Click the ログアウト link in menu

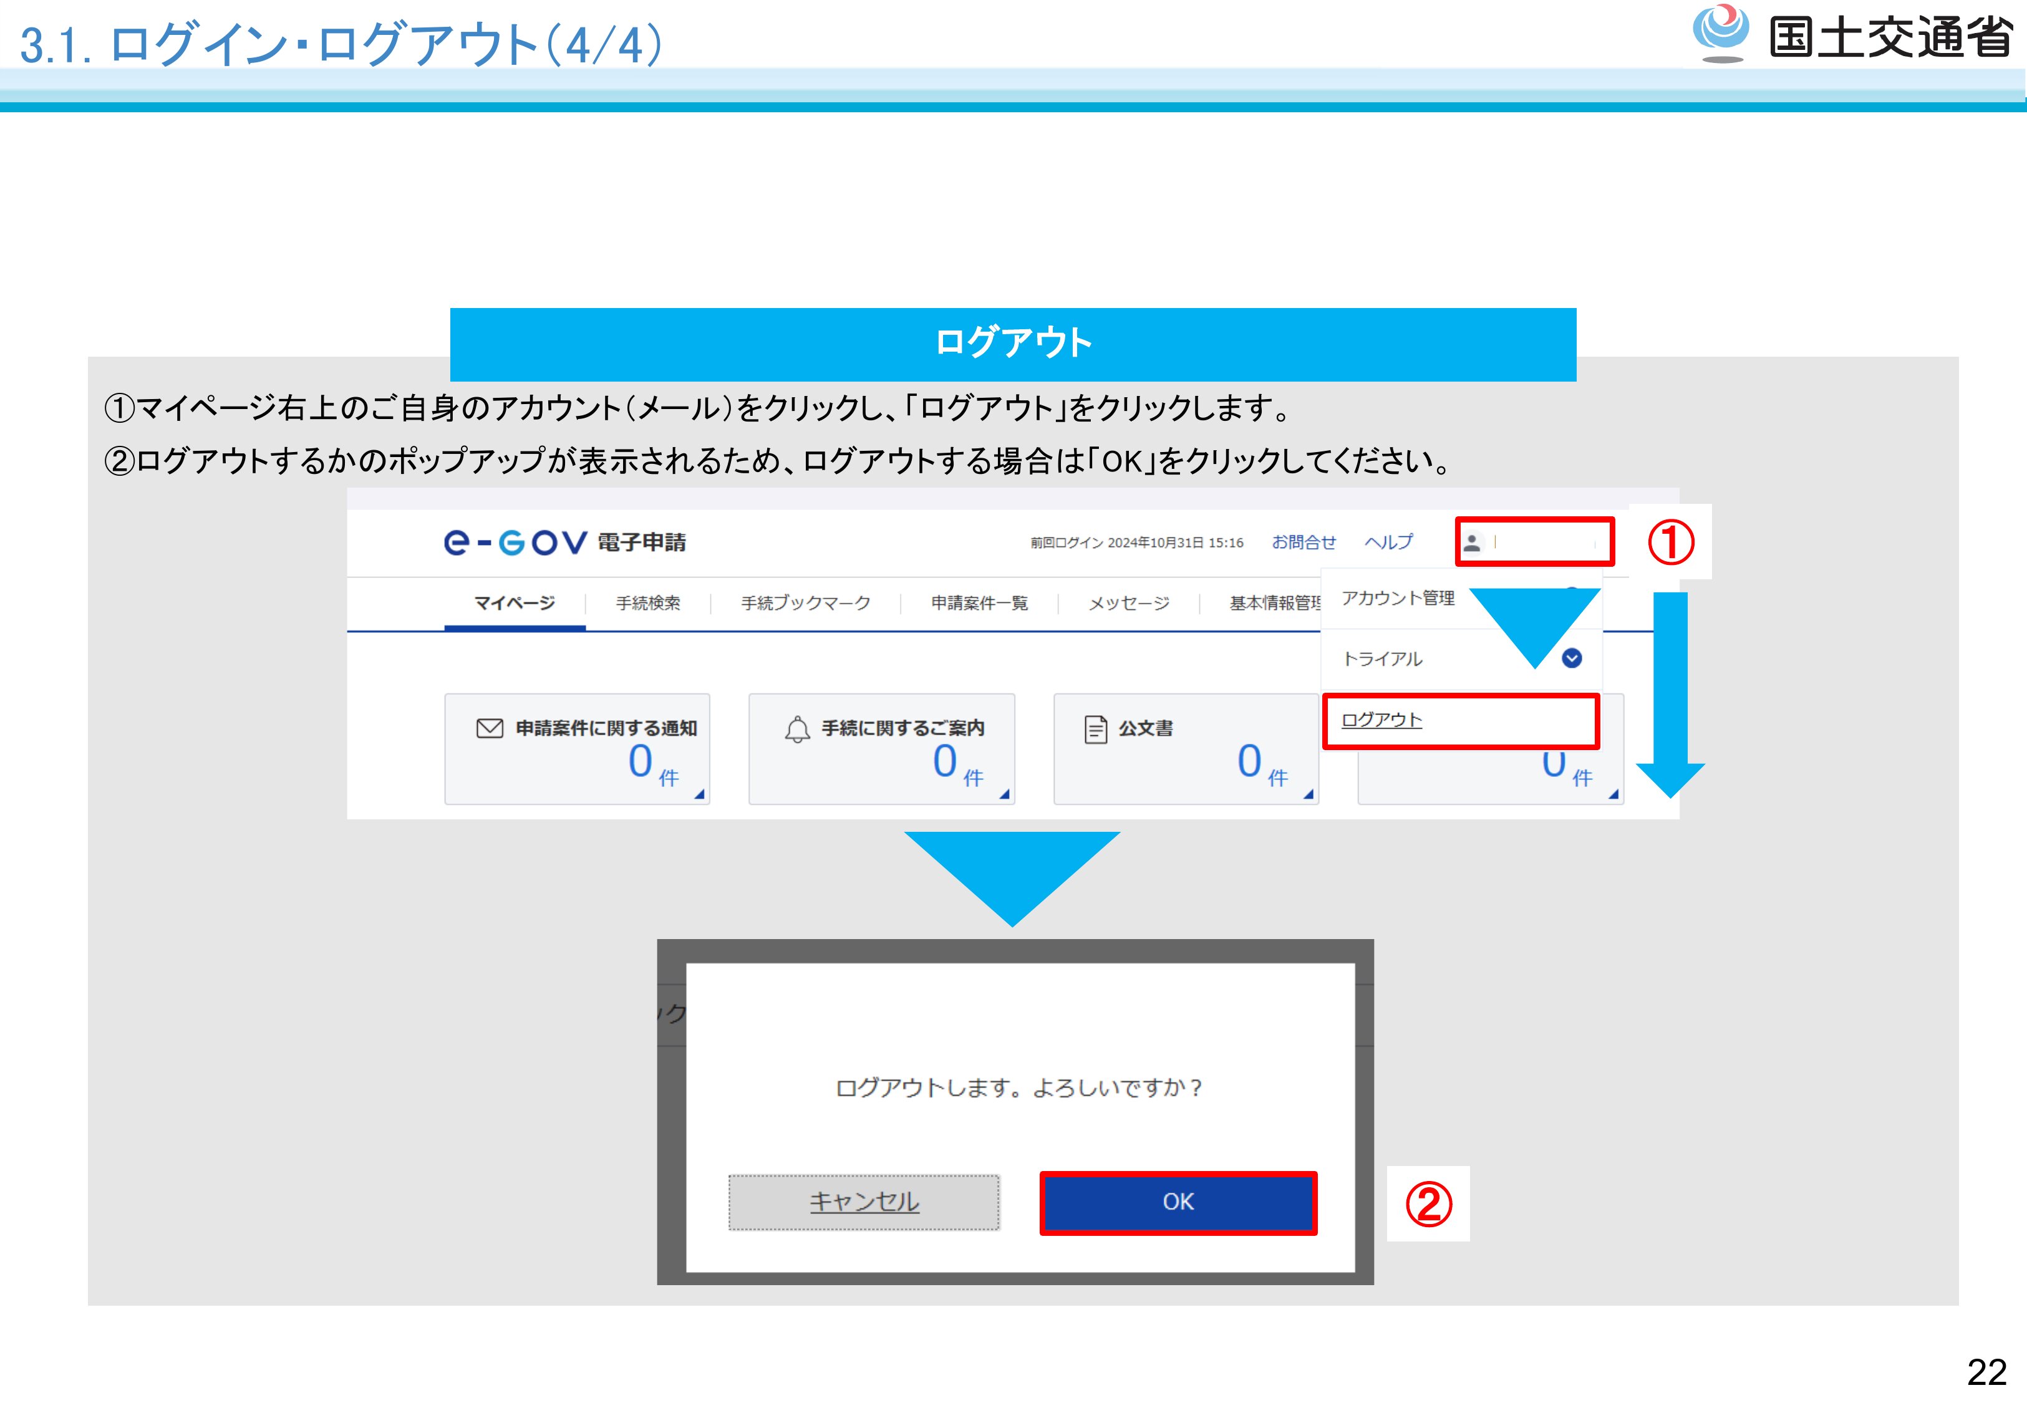1381,720
